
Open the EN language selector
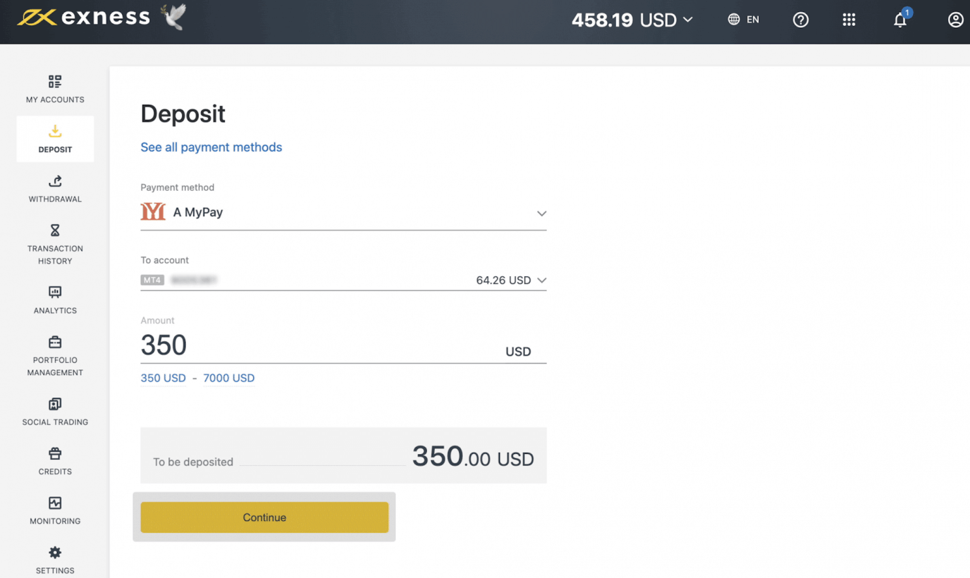click(x=753, y=19)
